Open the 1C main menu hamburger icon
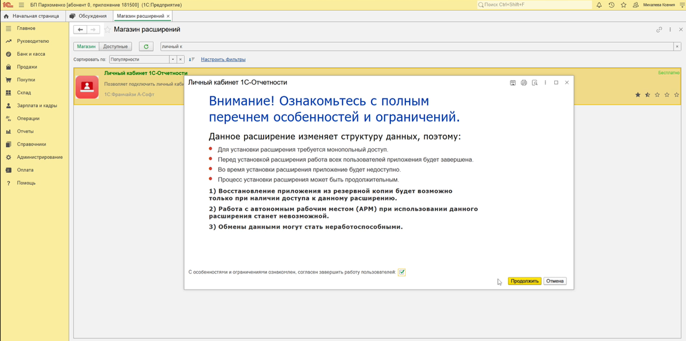This screenshot has height=341, width=686. click(x=21, y=5)
